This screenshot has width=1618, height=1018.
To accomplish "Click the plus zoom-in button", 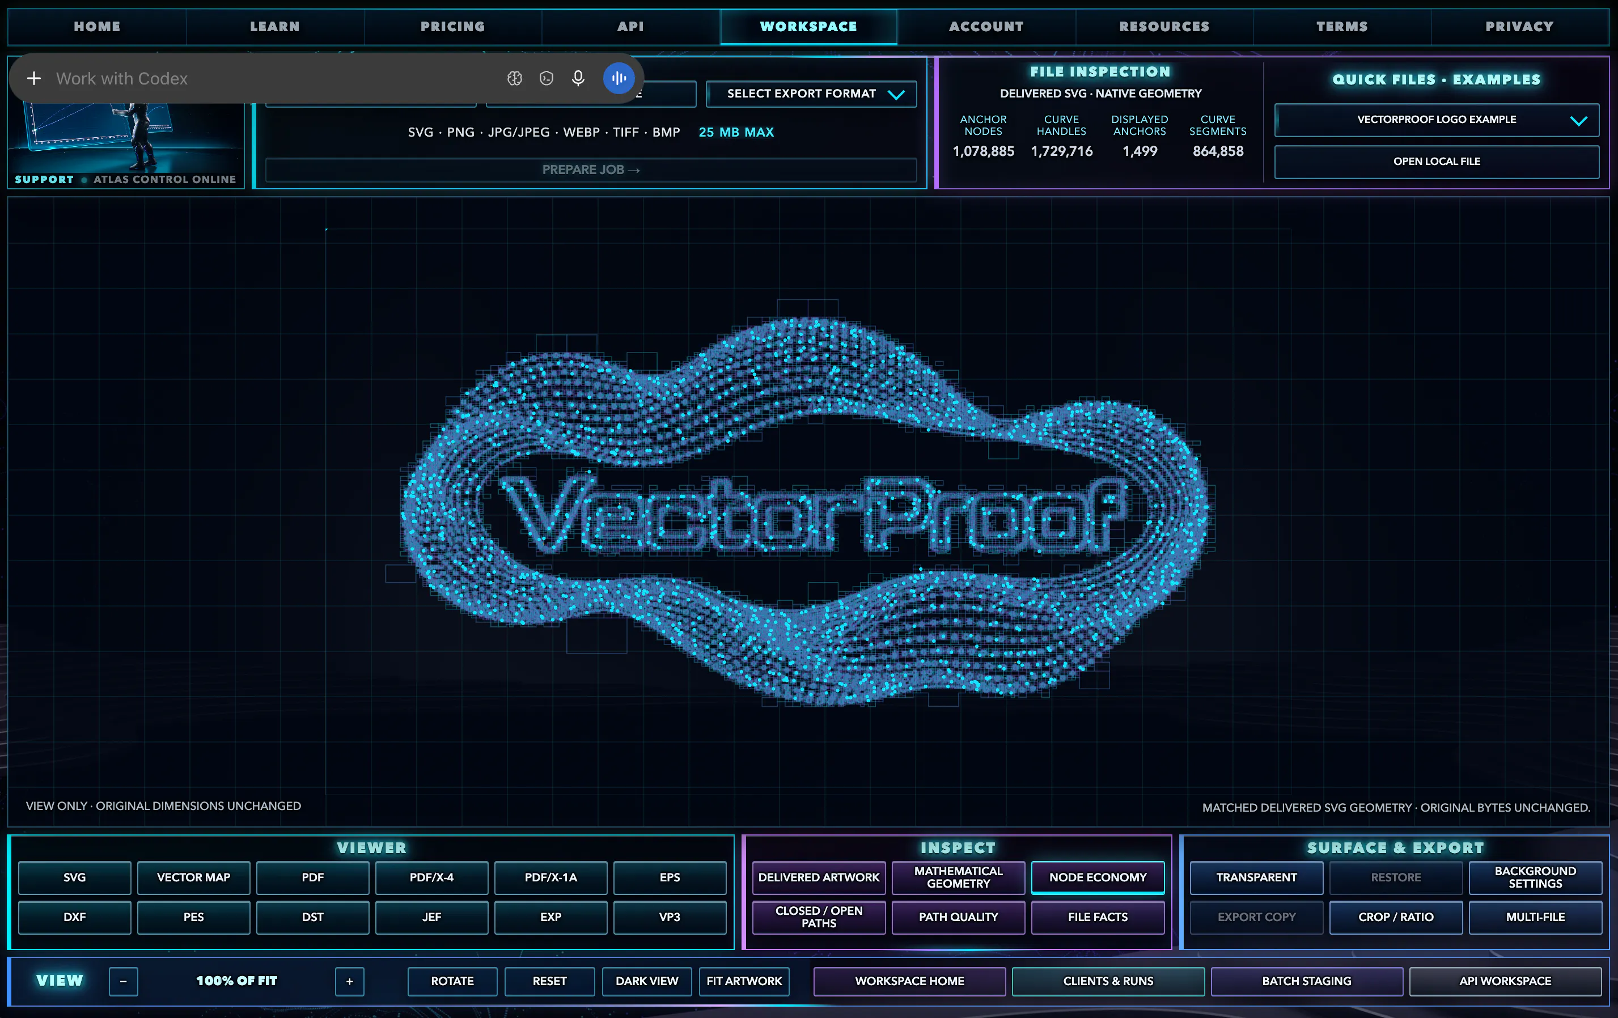I will 349,981.
